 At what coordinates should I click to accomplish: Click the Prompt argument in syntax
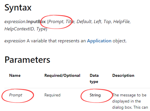click(x=56, y=22)
